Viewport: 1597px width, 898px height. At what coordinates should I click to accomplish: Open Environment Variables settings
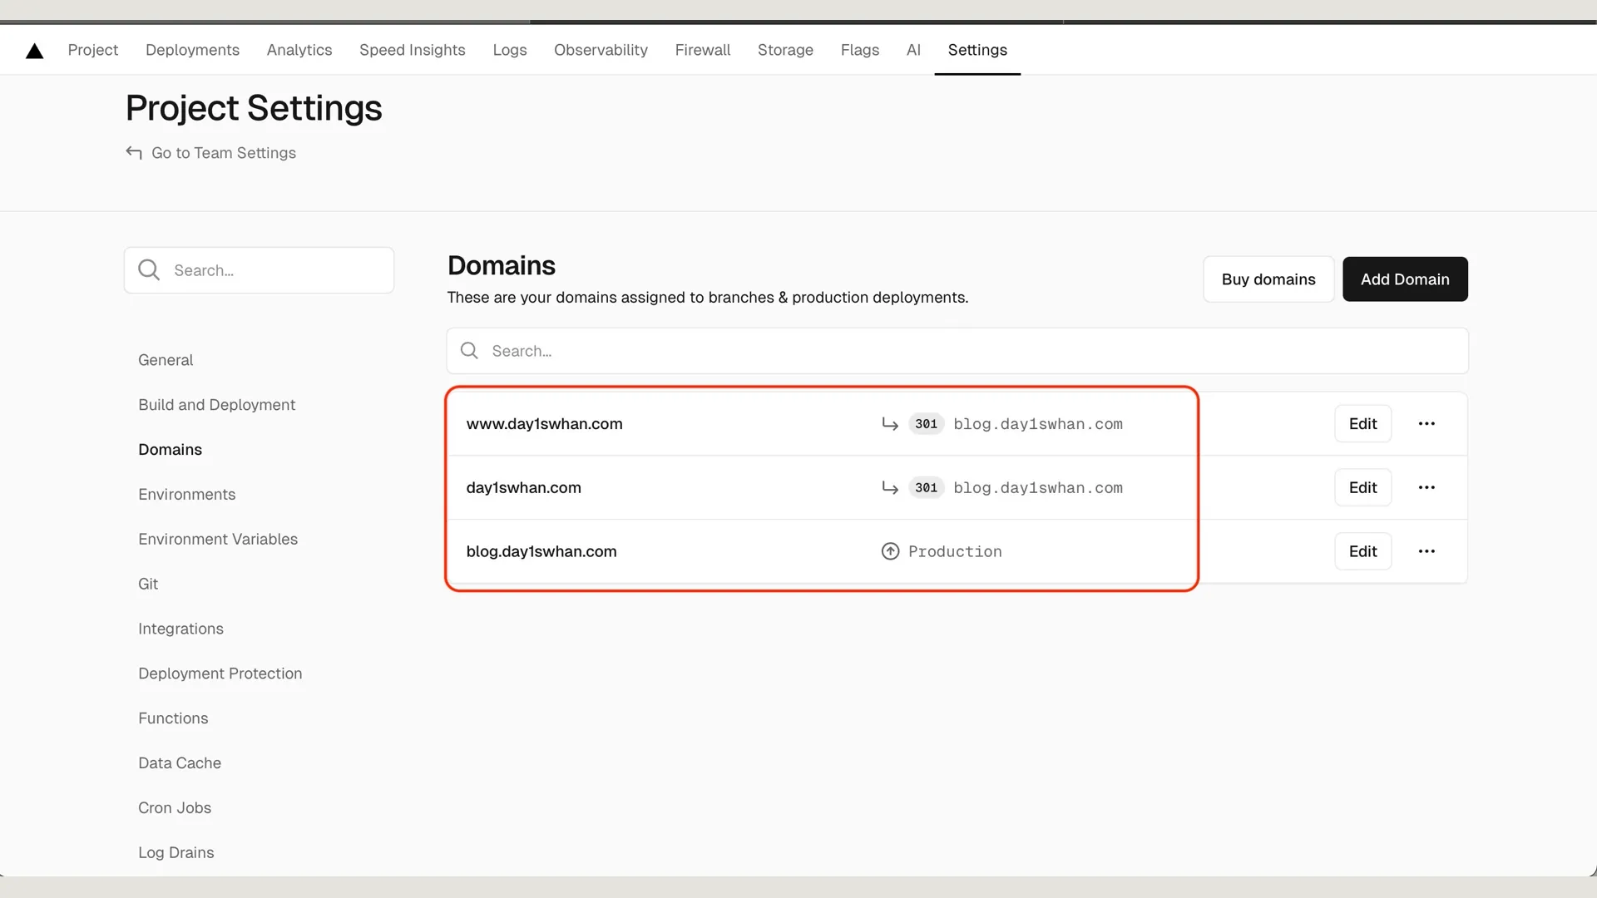[x=218, y=540]
